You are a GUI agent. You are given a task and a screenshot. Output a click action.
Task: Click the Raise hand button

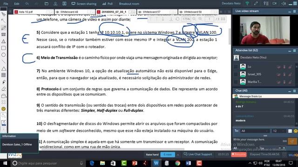152,154
